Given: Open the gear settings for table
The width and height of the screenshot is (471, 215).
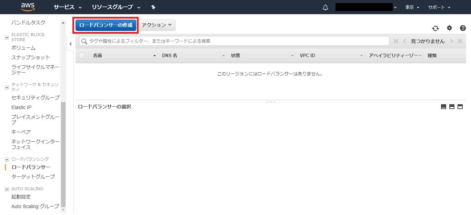Looking at the screenshot, I should [x=449, y=28].
